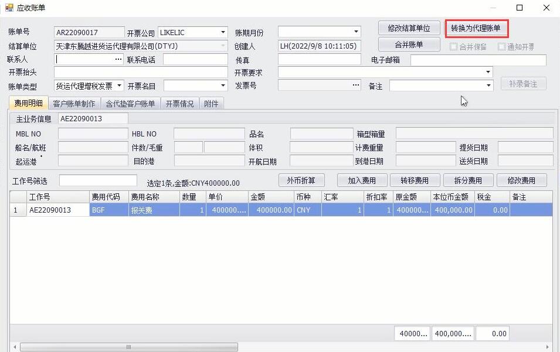Switch to 客户账单制作 tab
The height and width of the screenshot is (352, 560).
(74, 104)
